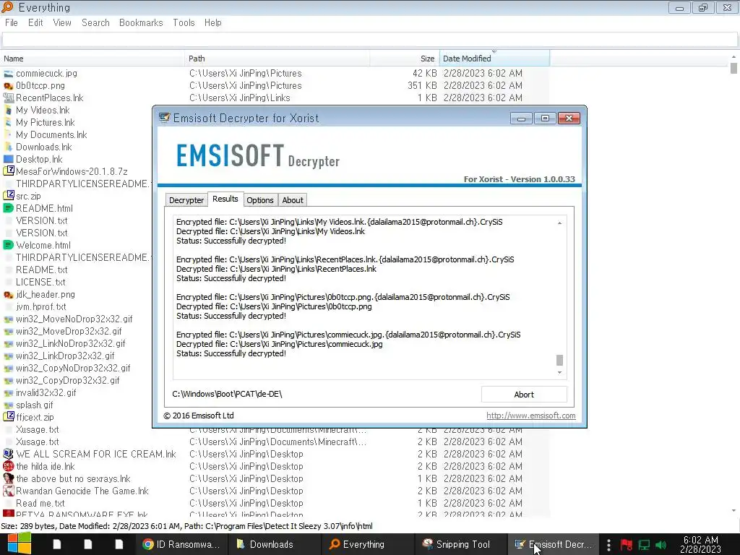Click the Everything search input field
Screen dimensions: 740x555
tap(369, 40)
